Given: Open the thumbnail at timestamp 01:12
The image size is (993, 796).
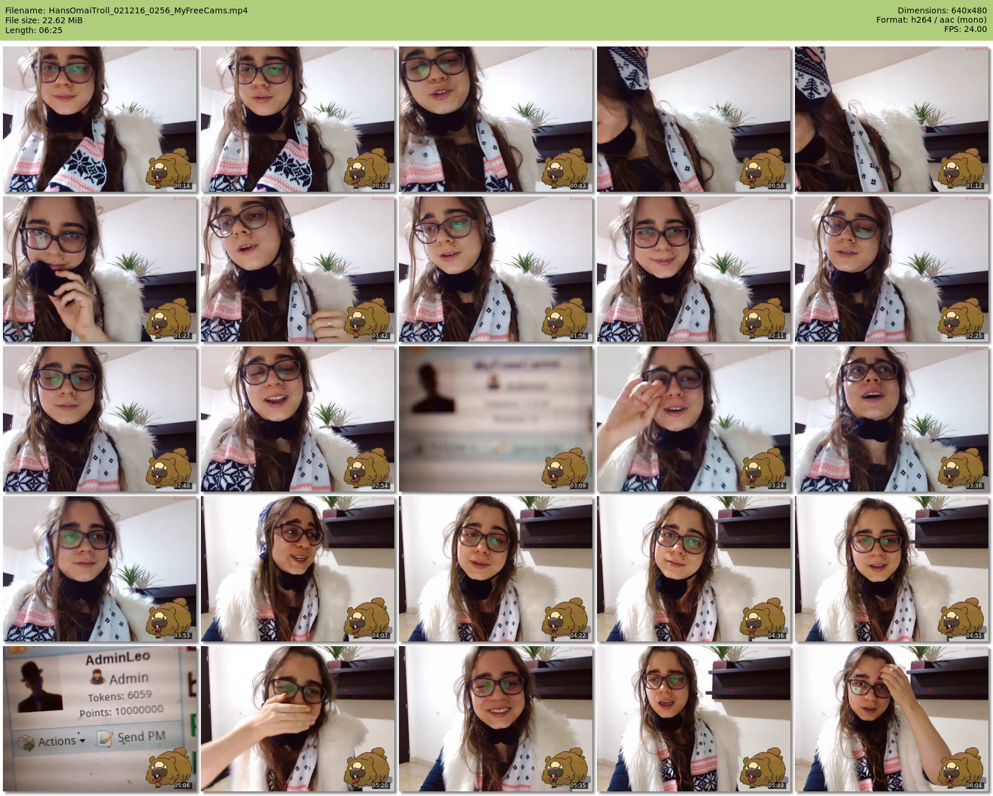Looking at the screenshot, I should click(892, 119).
